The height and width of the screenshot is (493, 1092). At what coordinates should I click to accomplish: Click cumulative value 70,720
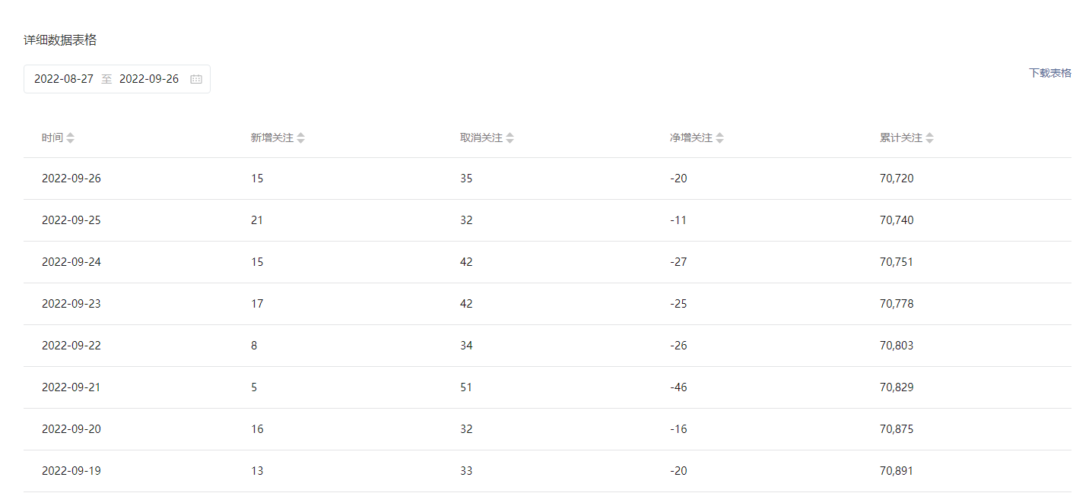point(897,179)
